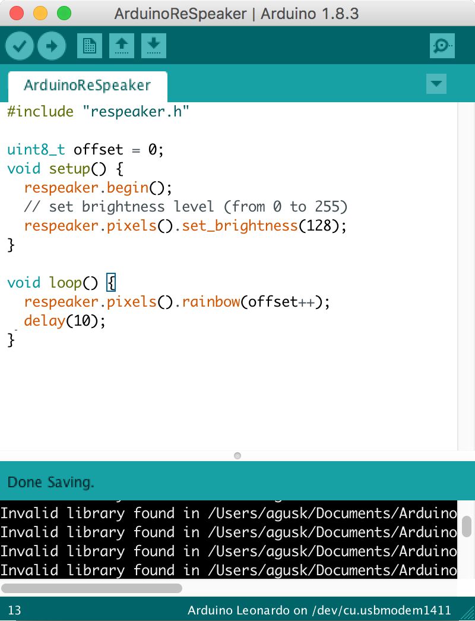Minimize the window with yellow button
The height and width of the screenshot is (621, 475).
coord(40,14)
